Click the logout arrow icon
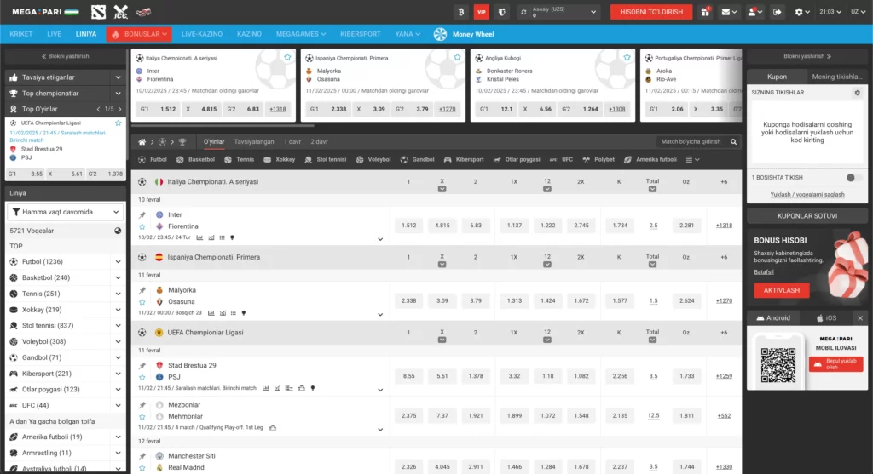This screenshot has height=474, width=873. coord(778,12)
